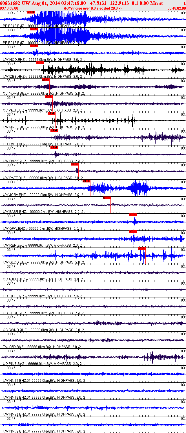Image resolution: width=186 pixels, height=433 pixels.
Task: Click the pick marker on UW OMAK trace
Action: [54, 147]
